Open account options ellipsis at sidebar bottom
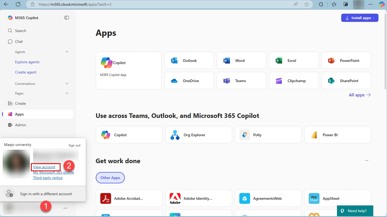387x217 pixels. pyautogui.click(x=66, y=208)
